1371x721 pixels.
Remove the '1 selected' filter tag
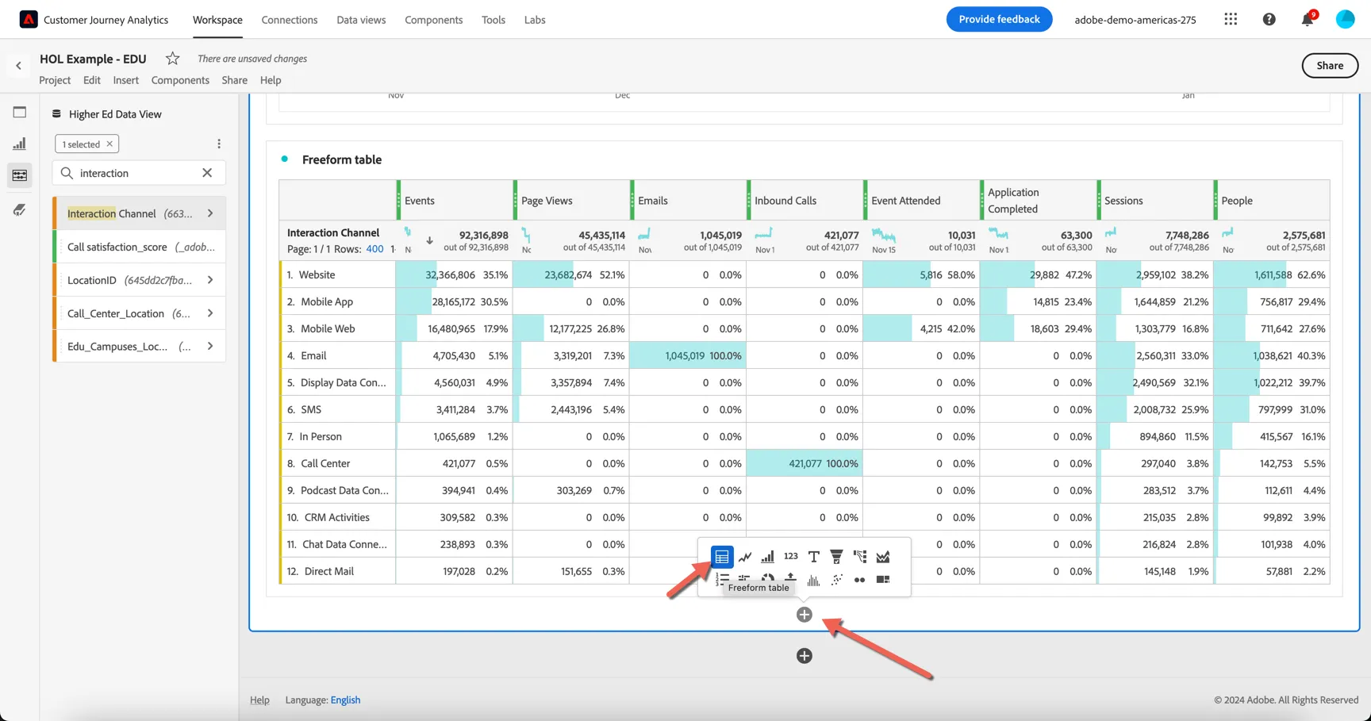pos(109,144)
